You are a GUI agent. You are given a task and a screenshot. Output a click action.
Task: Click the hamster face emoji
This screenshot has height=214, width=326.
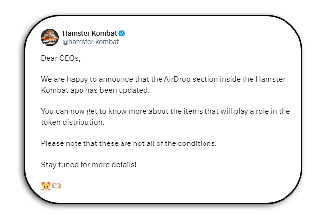click(46, 186)
